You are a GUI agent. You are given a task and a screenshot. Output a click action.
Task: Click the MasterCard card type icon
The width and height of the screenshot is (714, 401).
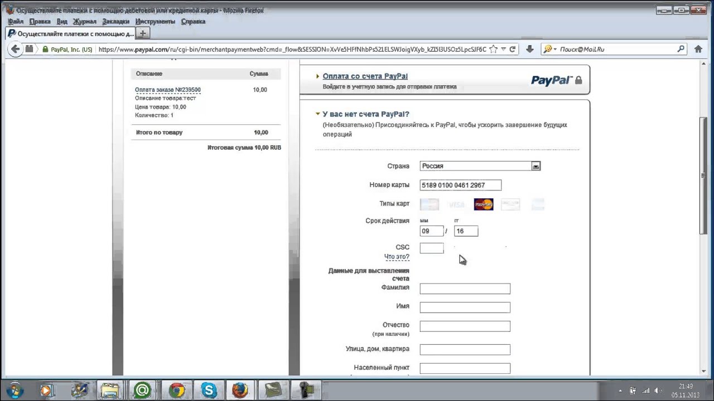[484, 204]
